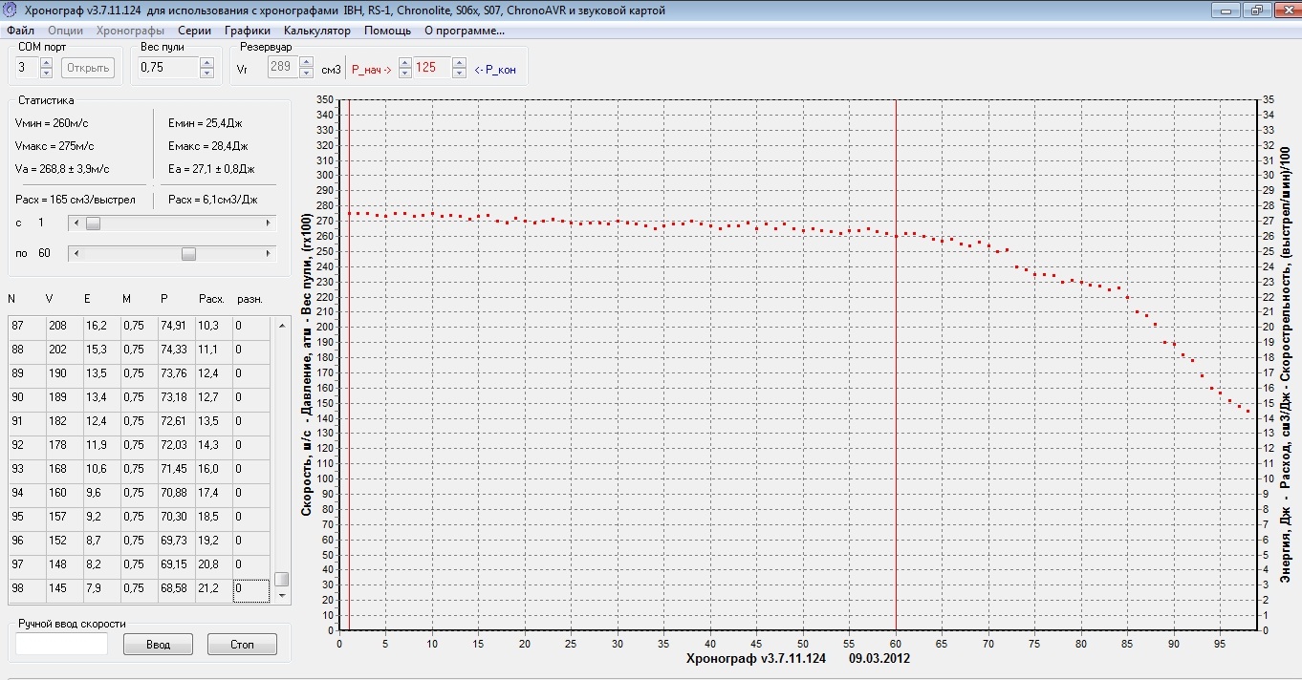
Task: Click left arrow of the 'по' range slider
Action: (x=76, y=254)
